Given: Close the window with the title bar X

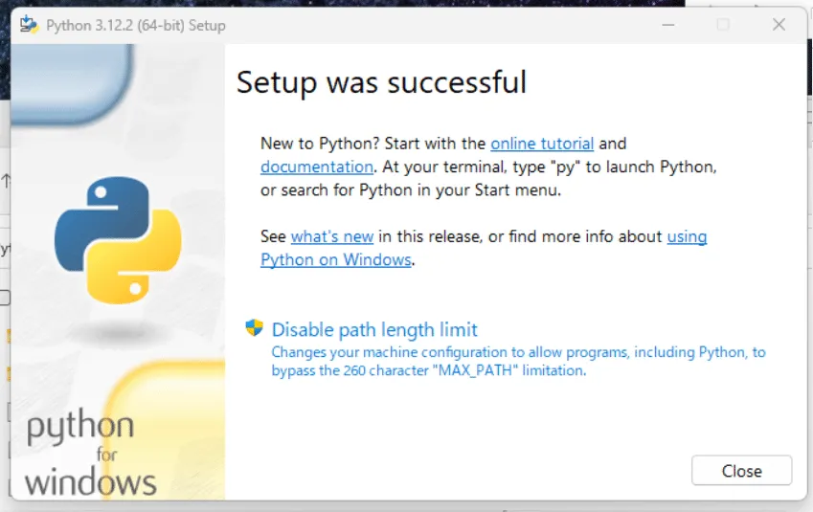Looking at the screenshot, I should [x=779, y=24].
